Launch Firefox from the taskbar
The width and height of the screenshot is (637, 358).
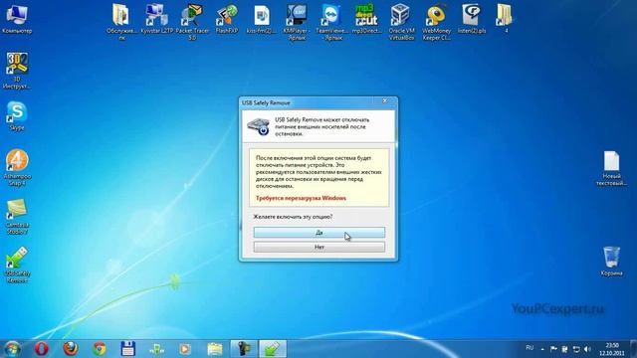[71, 349]
